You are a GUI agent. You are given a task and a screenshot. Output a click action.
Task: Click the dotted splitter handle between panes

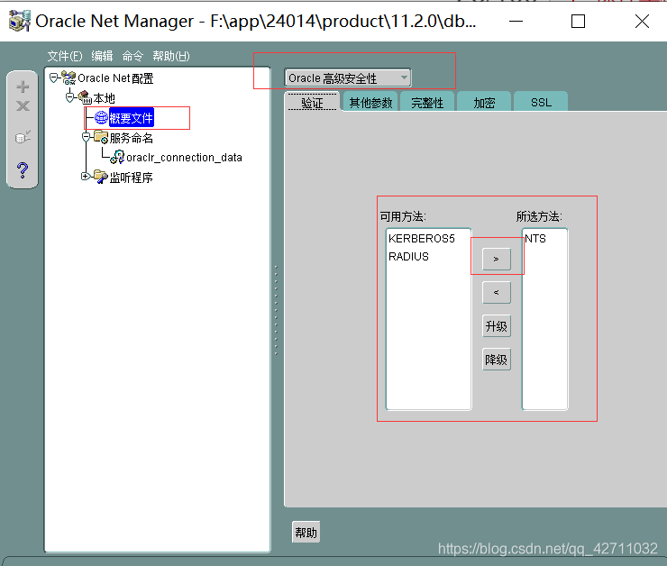point(276,310)
